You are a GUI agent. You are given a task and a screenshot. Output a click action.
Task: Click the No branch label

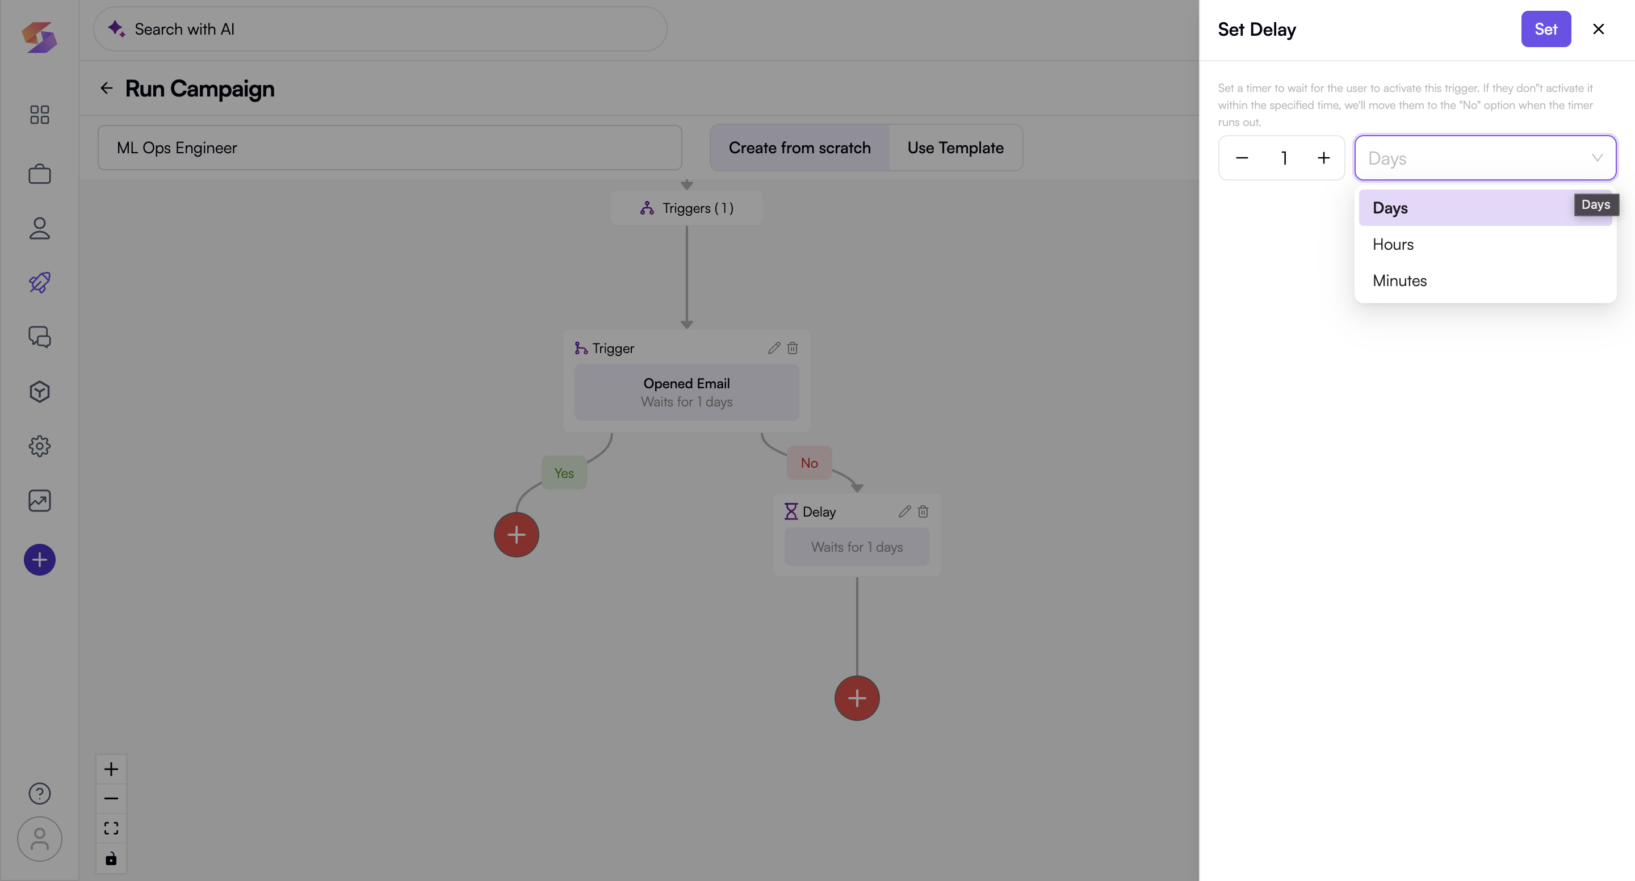[808, 463]
